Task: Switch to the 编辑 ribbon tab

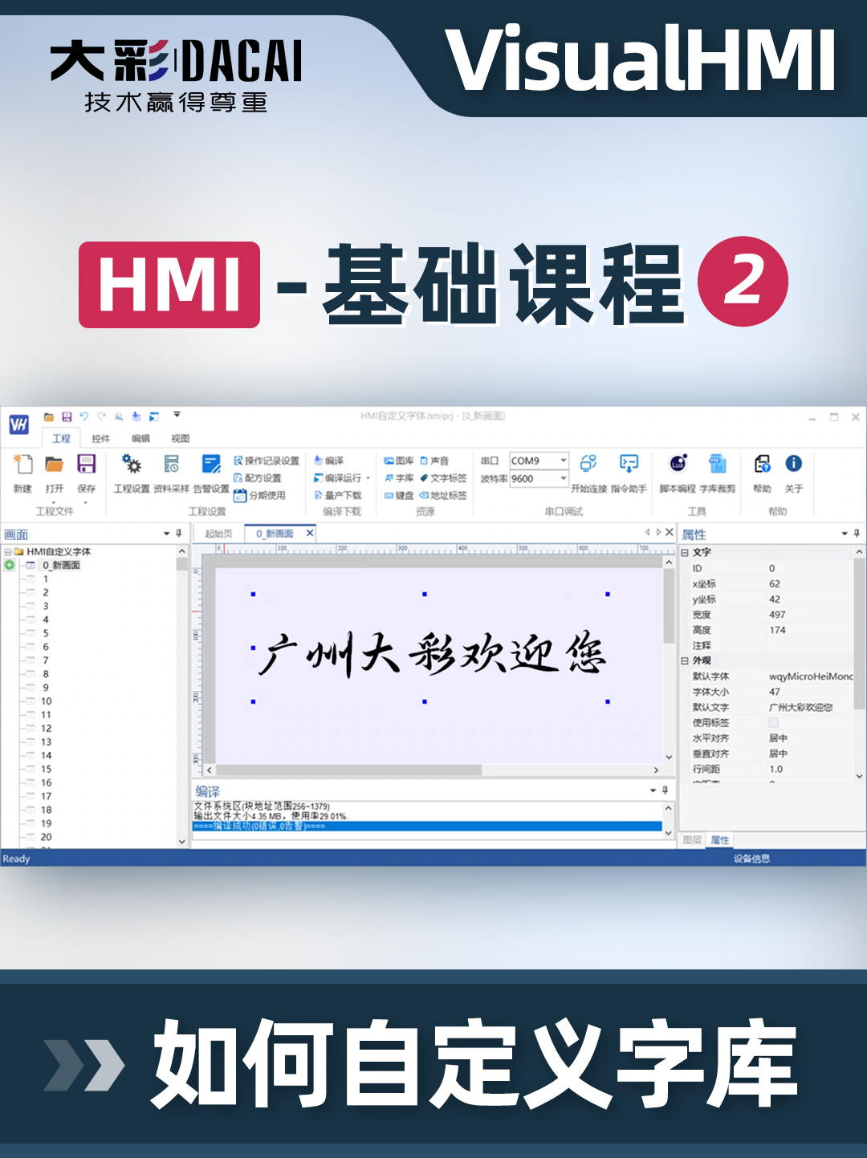Action: click(x=140, y=438)
